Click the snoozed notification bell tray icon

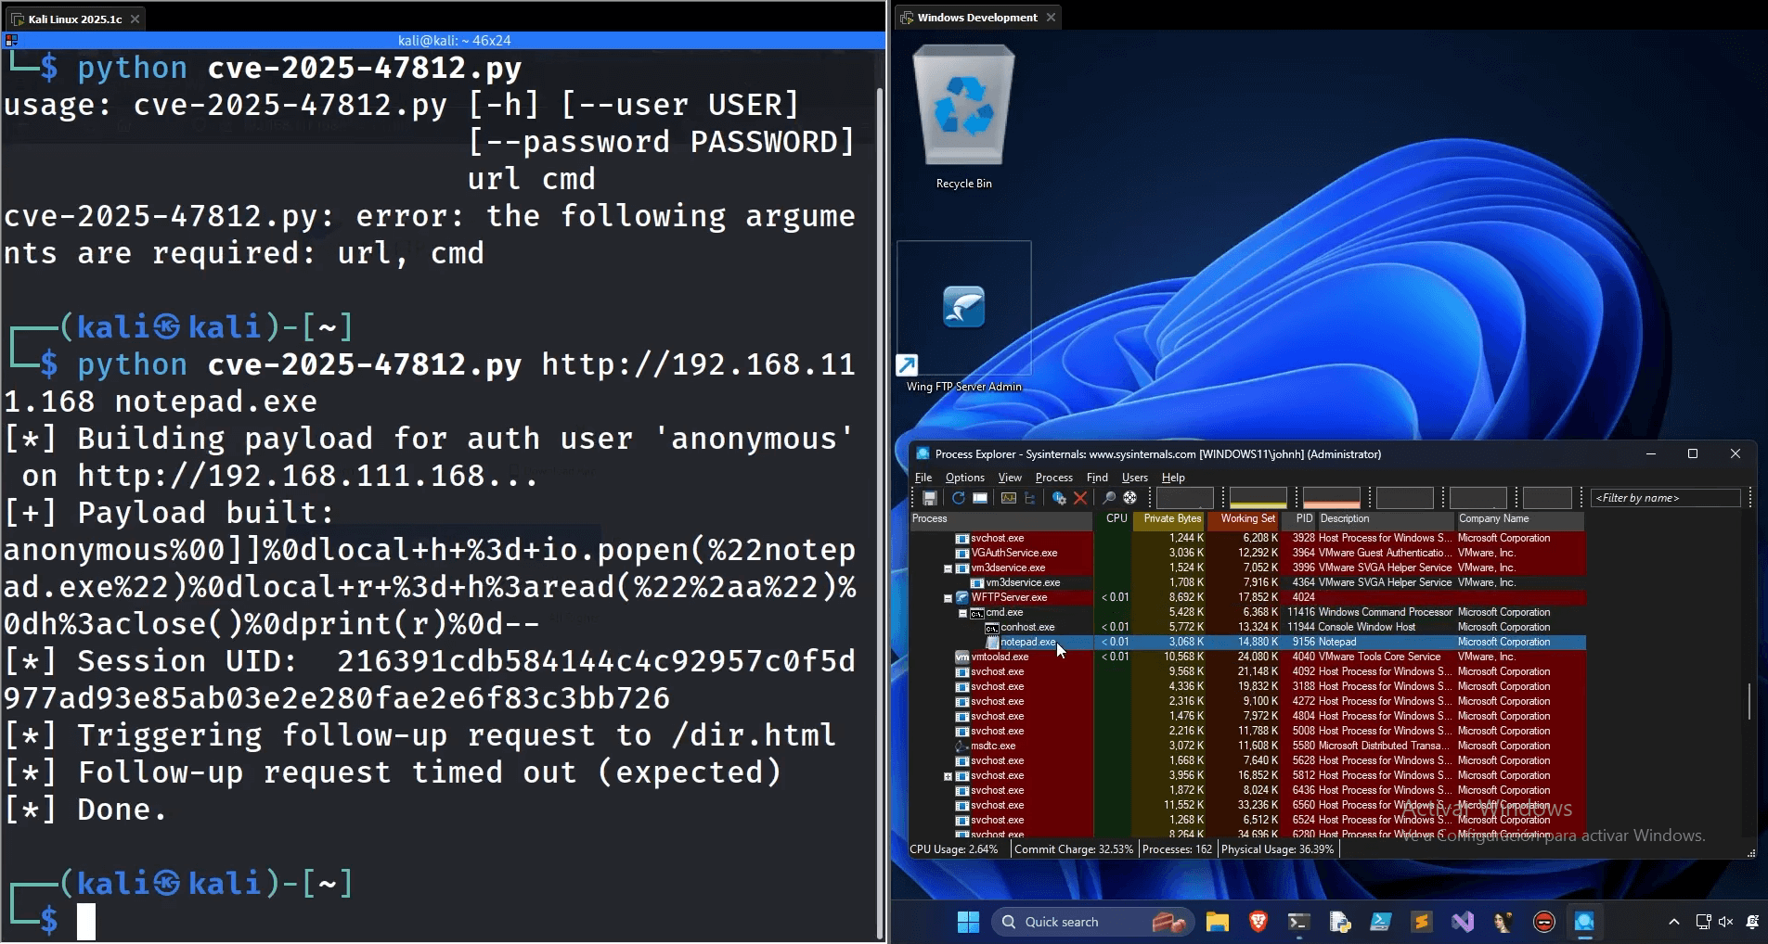pos(1752,922)
